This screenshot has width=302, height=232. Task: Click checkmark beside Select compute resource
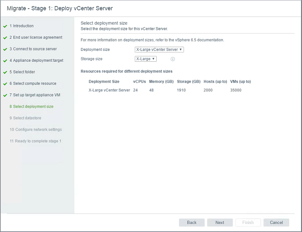tap(5, 84)
